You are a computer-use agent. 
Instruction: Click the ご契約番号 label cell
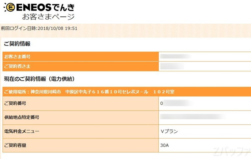(x=81, y=103)
